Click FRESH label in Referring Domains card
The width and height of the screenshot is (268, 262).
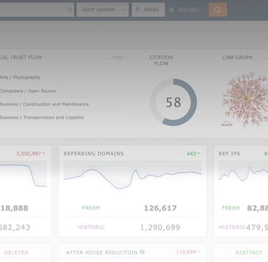pyautogui.click(x=91, y=208)
